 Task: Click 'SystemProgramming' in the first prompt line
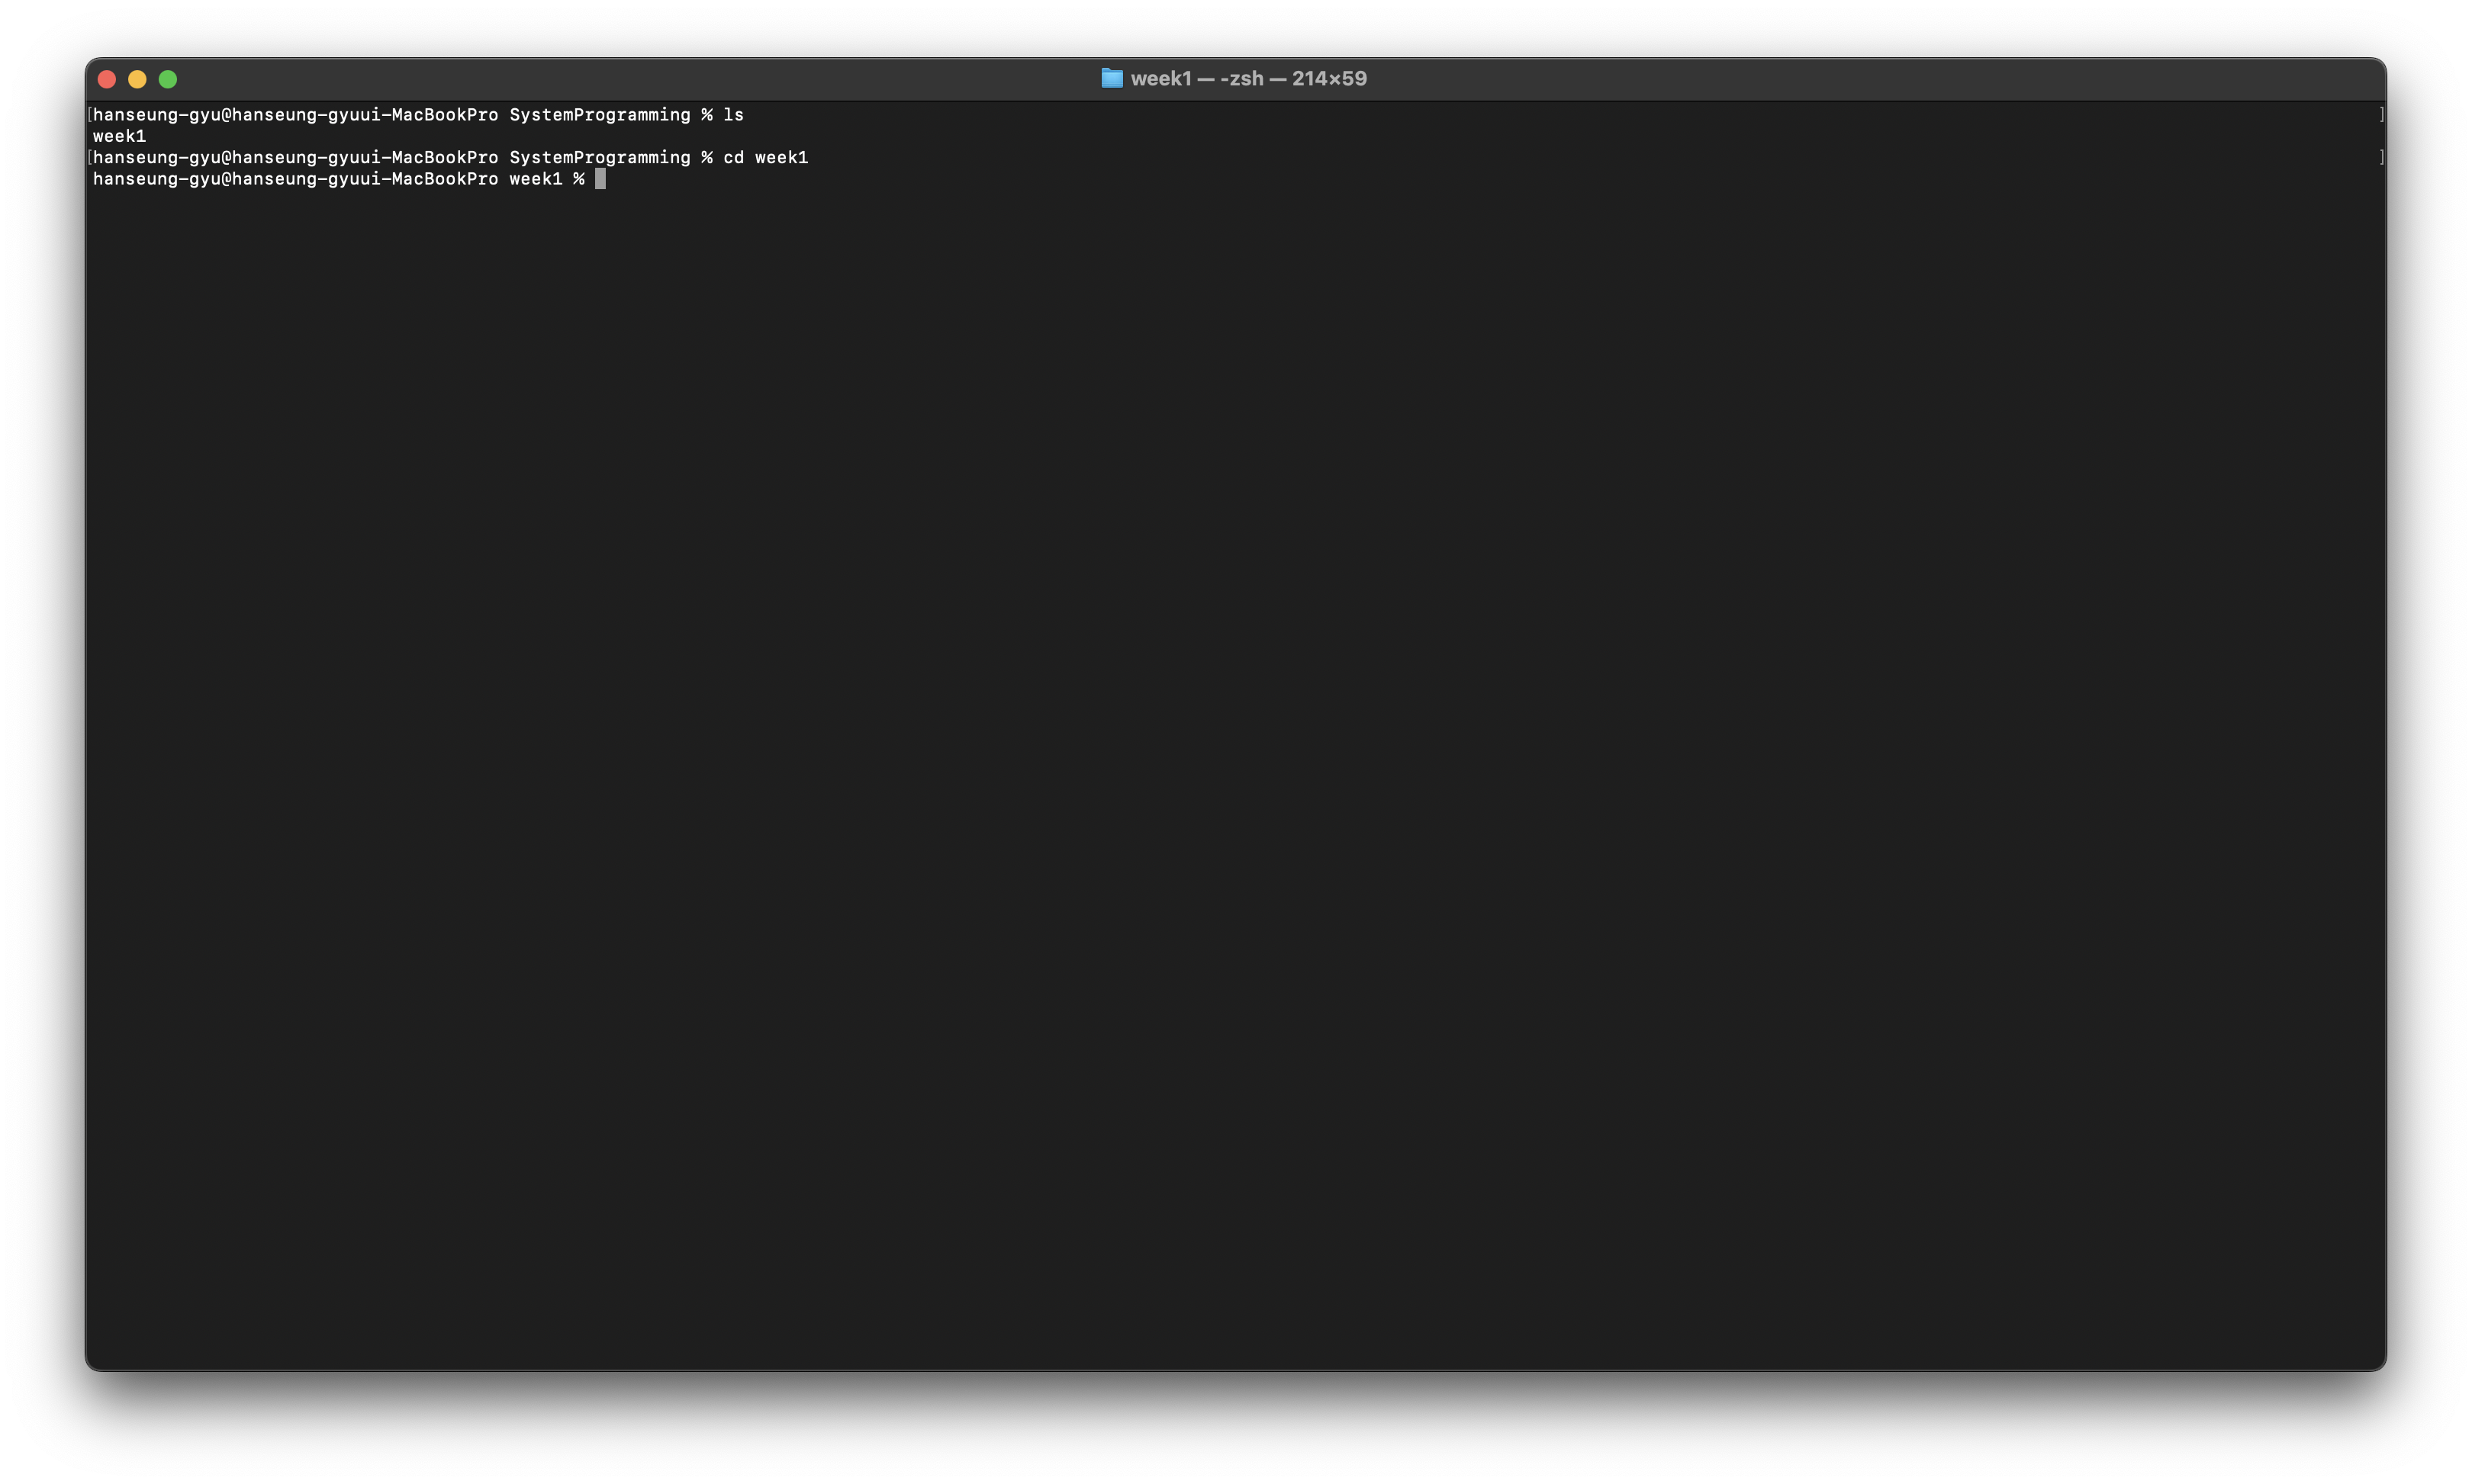[599, 115]
